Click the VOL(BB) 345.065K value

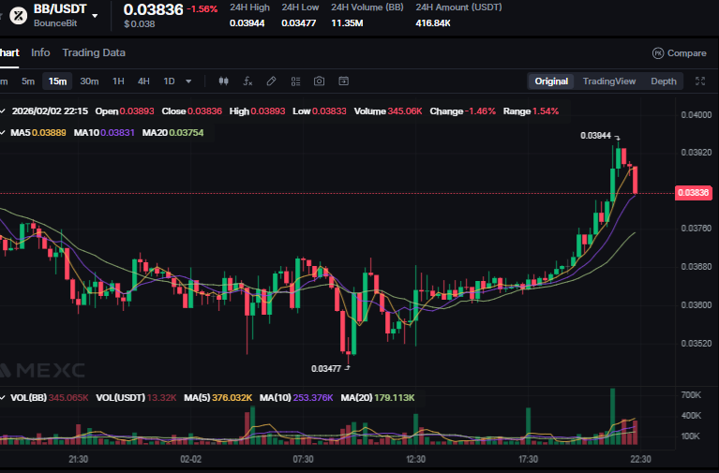click(x=68, y=398)
